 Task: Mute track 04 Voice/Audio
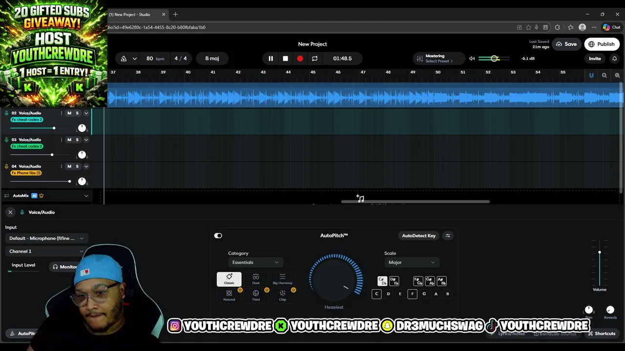click(69, 166)
